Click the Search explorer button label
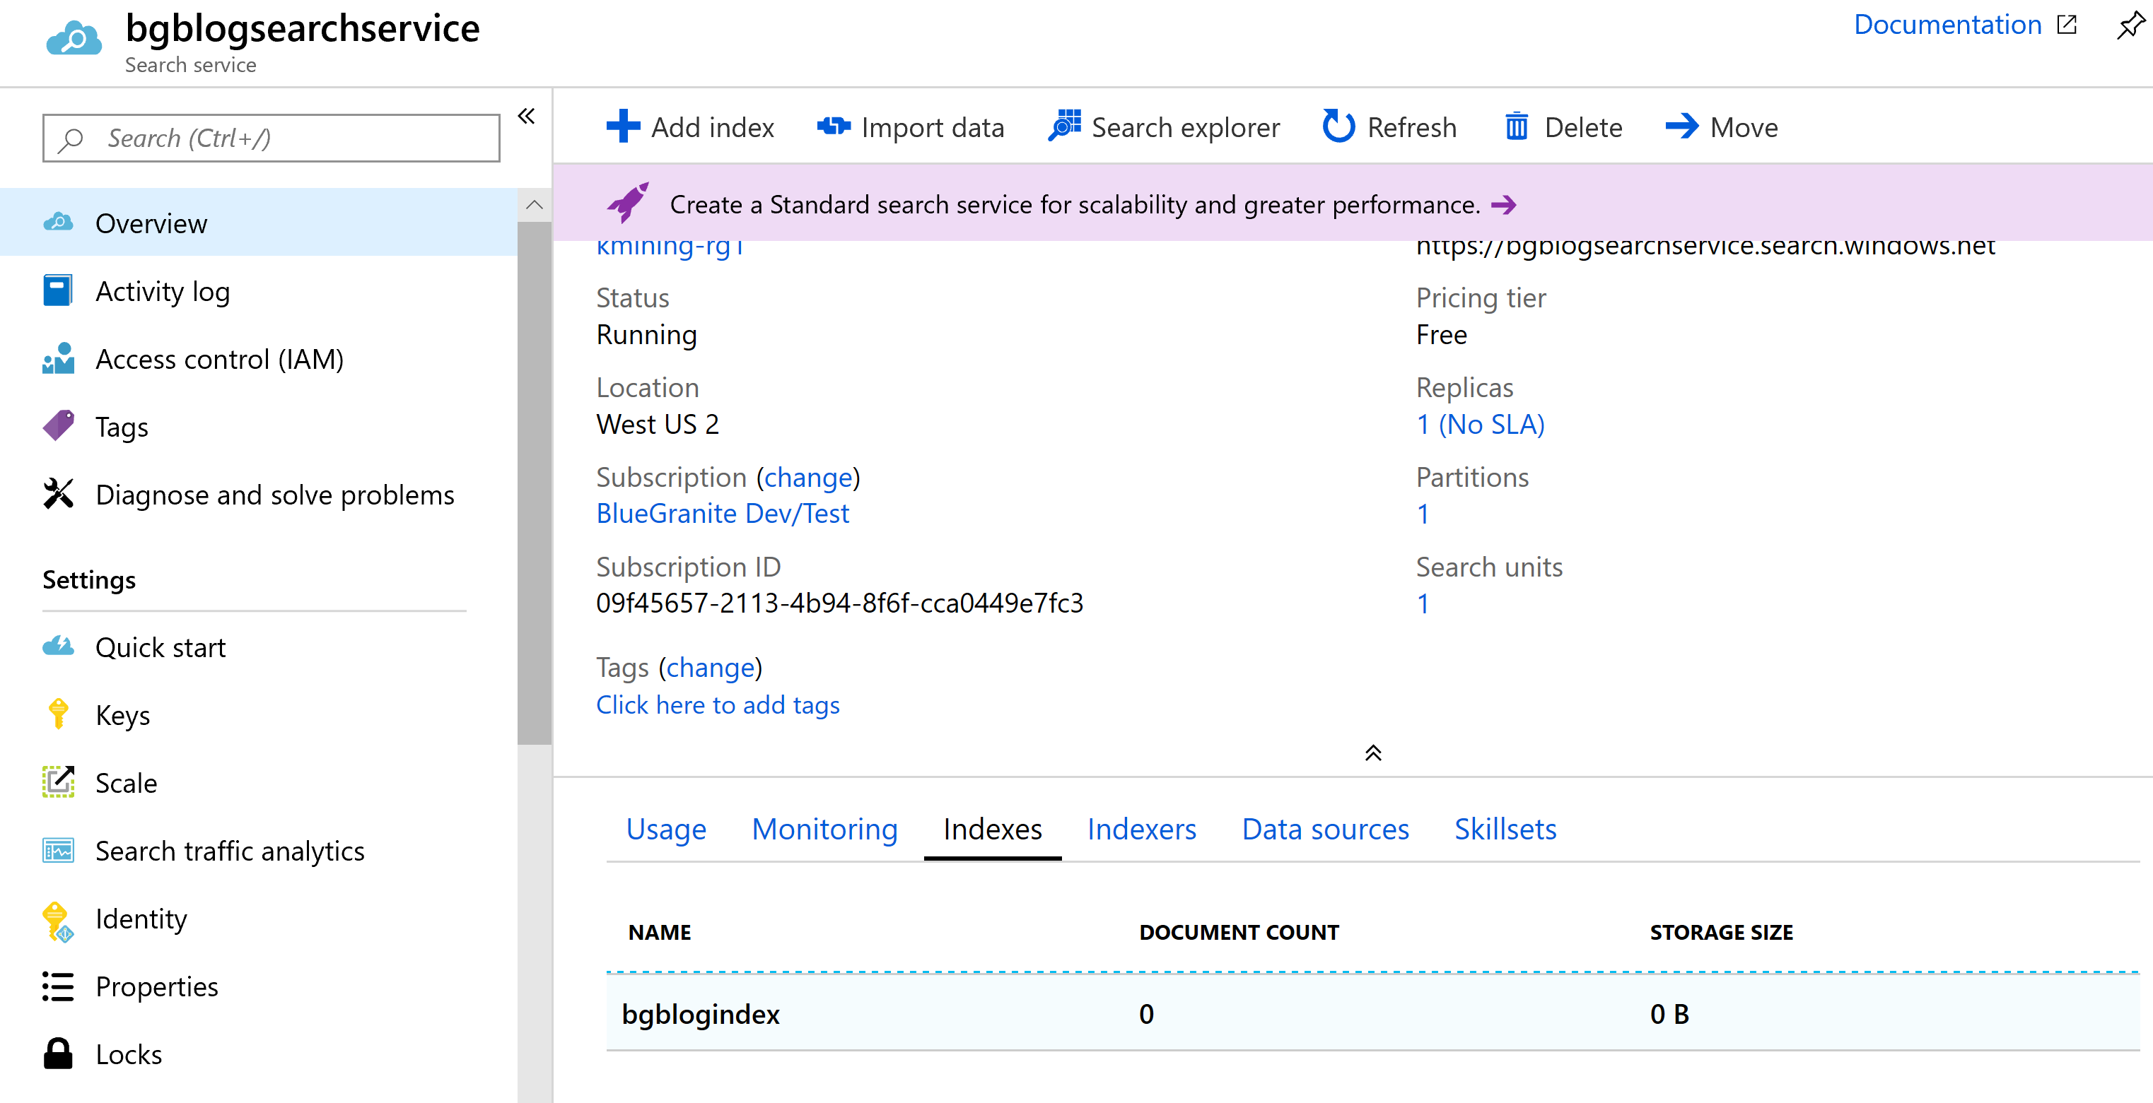Viewport: 2153px width, 1103px height. click(x=1185, y=127)
